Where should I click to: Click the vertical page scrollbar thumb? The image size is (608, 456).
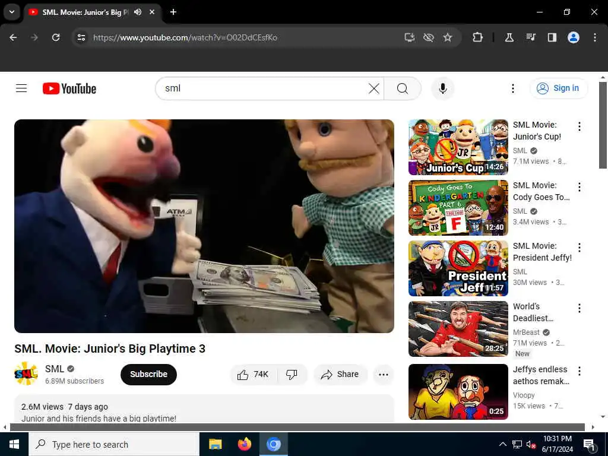(603, 125)
